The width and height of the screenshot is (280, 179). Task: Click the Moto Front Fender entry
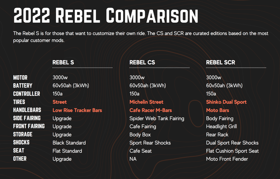227,159
